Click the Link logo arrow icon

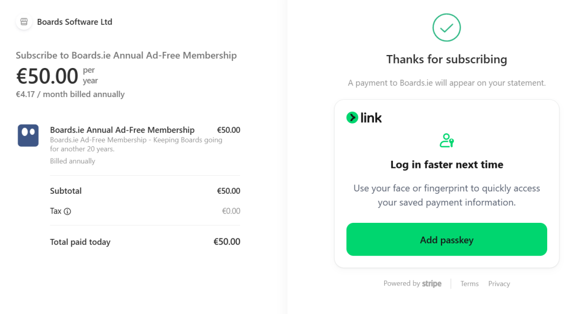pyautogui.click(x=352, y=118)
